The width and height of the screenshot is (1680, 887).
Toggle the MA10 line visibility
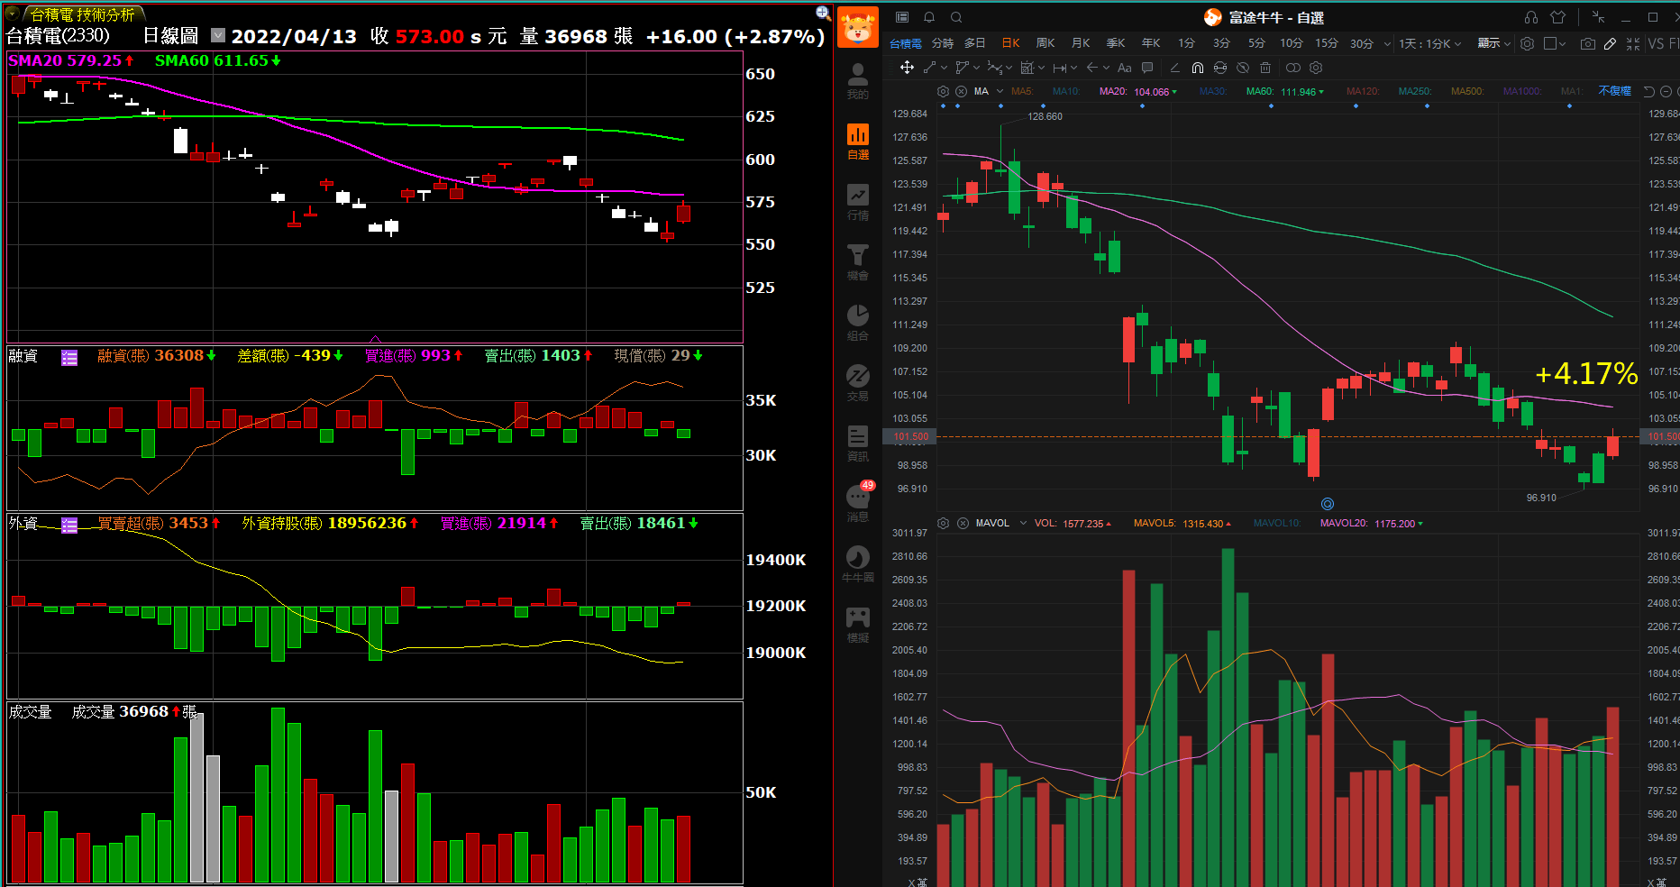[1066, 91]
